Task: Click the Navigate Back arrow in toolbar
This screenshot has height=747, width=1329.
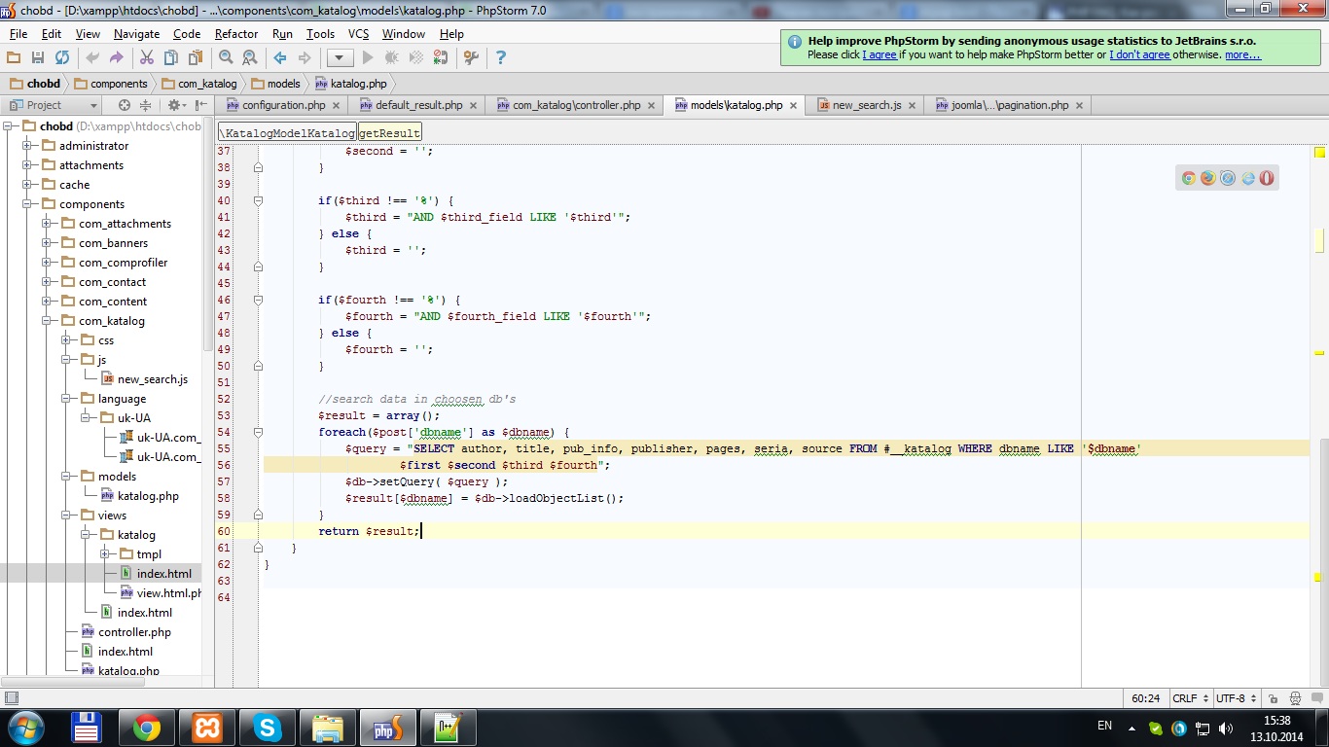Action: pyautogui.click(x=280, y=58)
